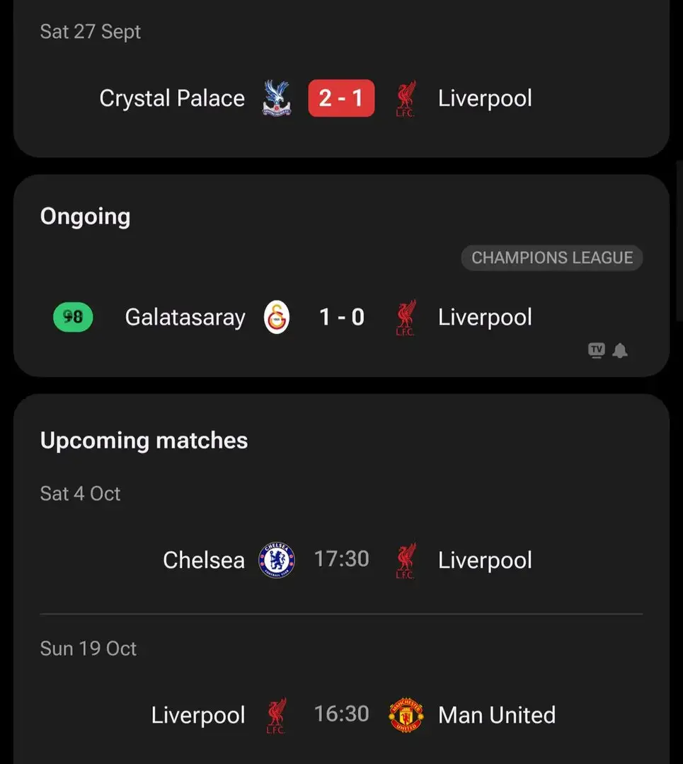Tap Liverpool crest in Chelsea fixture

click(406, 560)
